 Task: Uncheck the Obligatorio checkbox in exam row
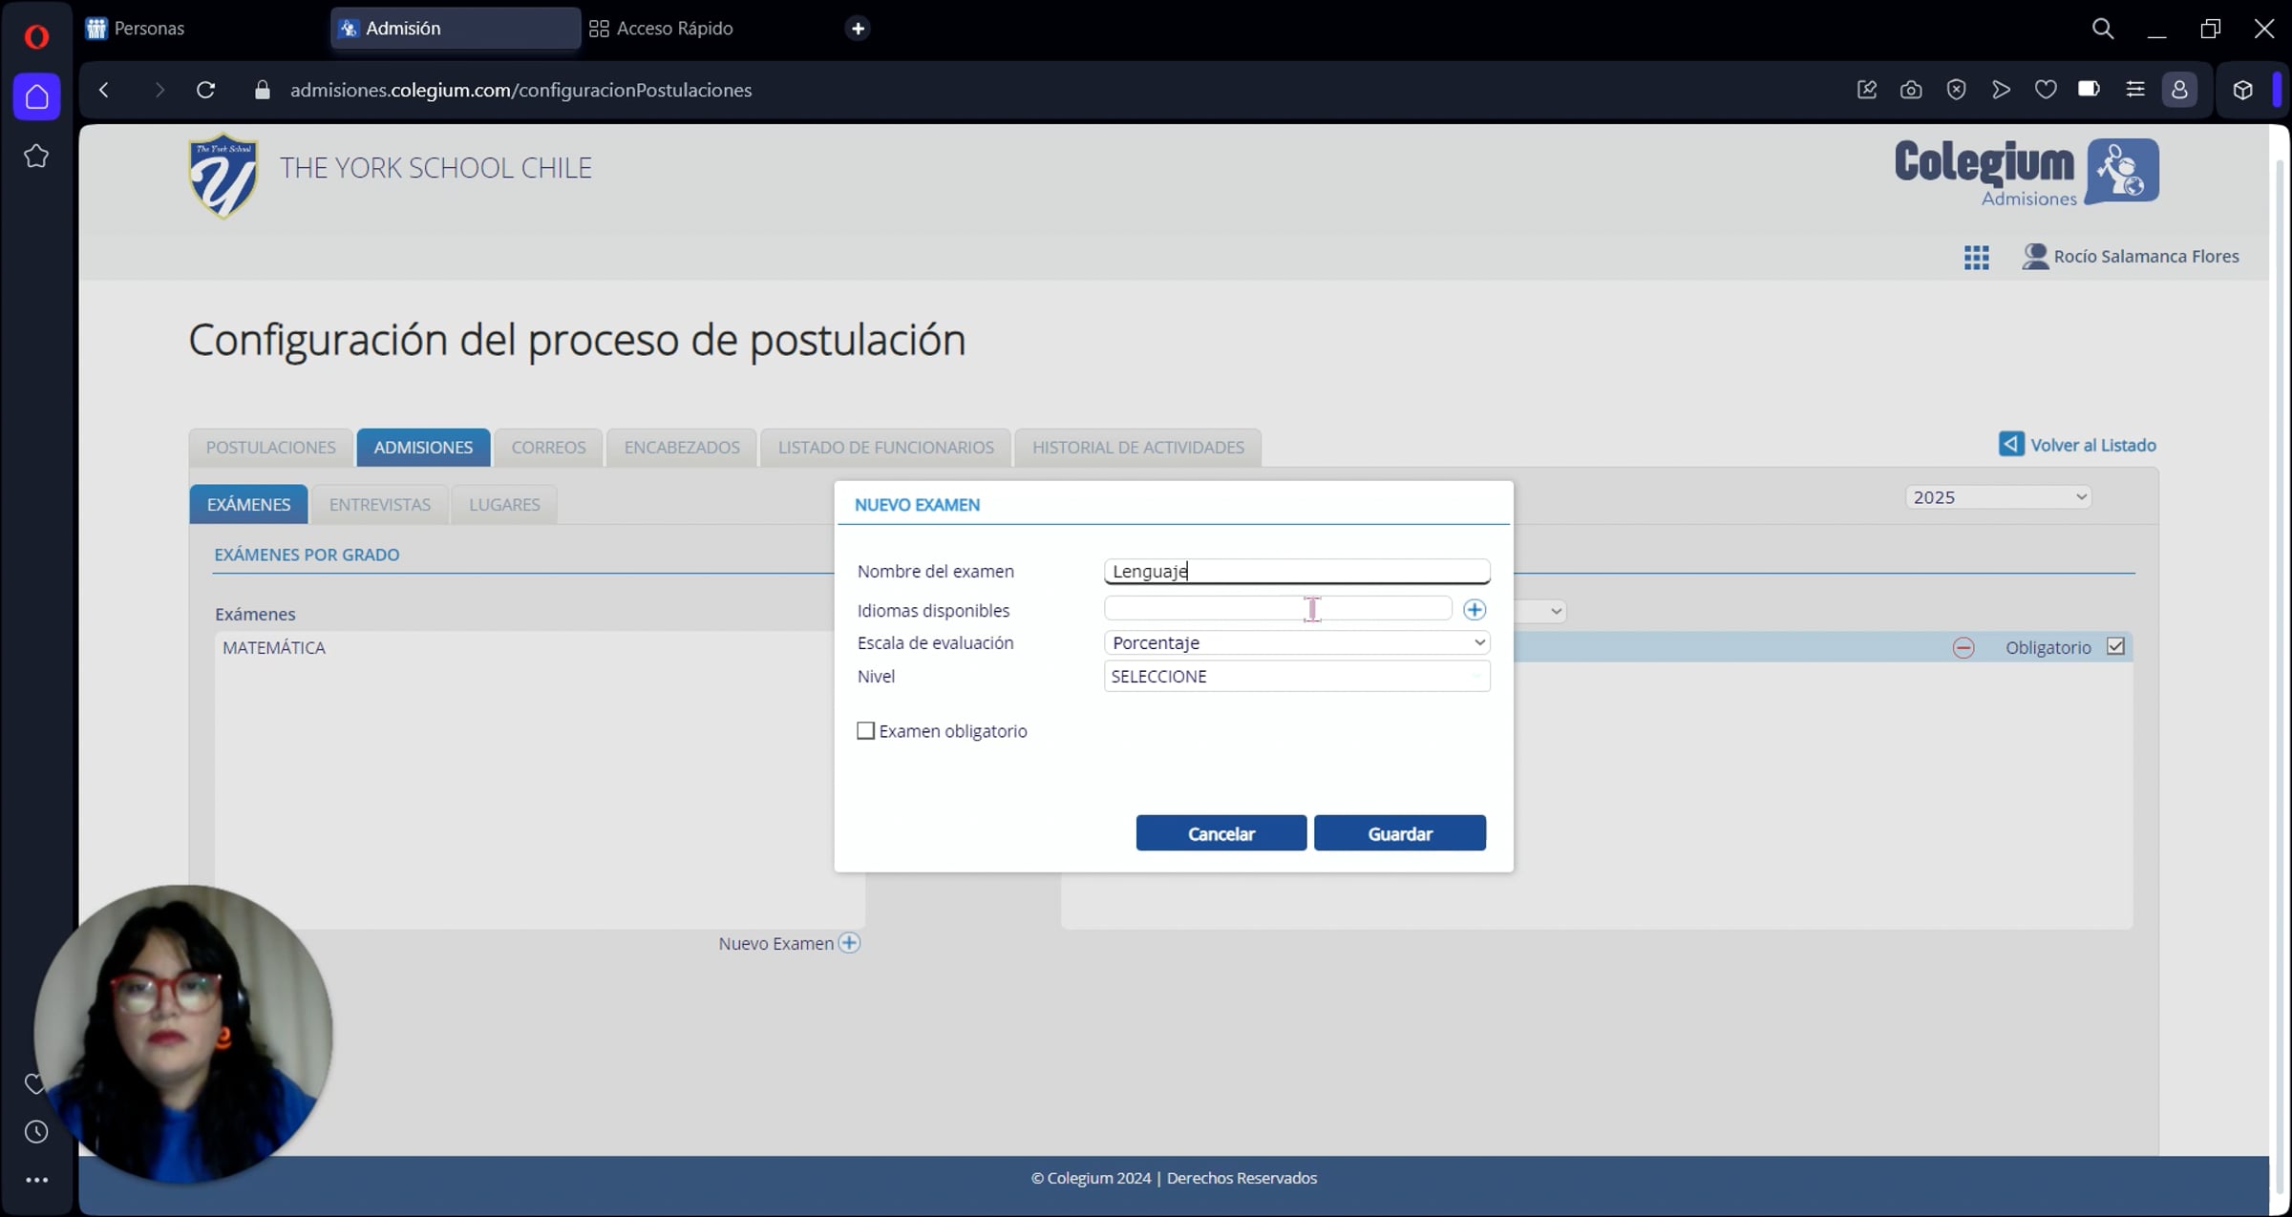[x=2116, y=647]
